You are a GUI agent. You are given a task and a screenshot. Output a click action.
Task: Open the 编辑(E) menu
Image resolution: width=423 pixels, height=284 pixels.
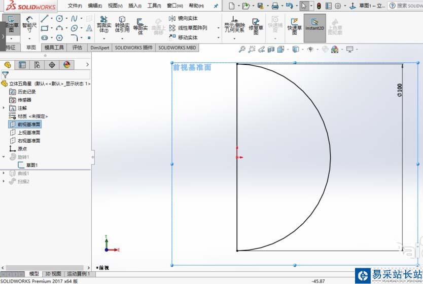pyautogui.click(x=95, y=6)
